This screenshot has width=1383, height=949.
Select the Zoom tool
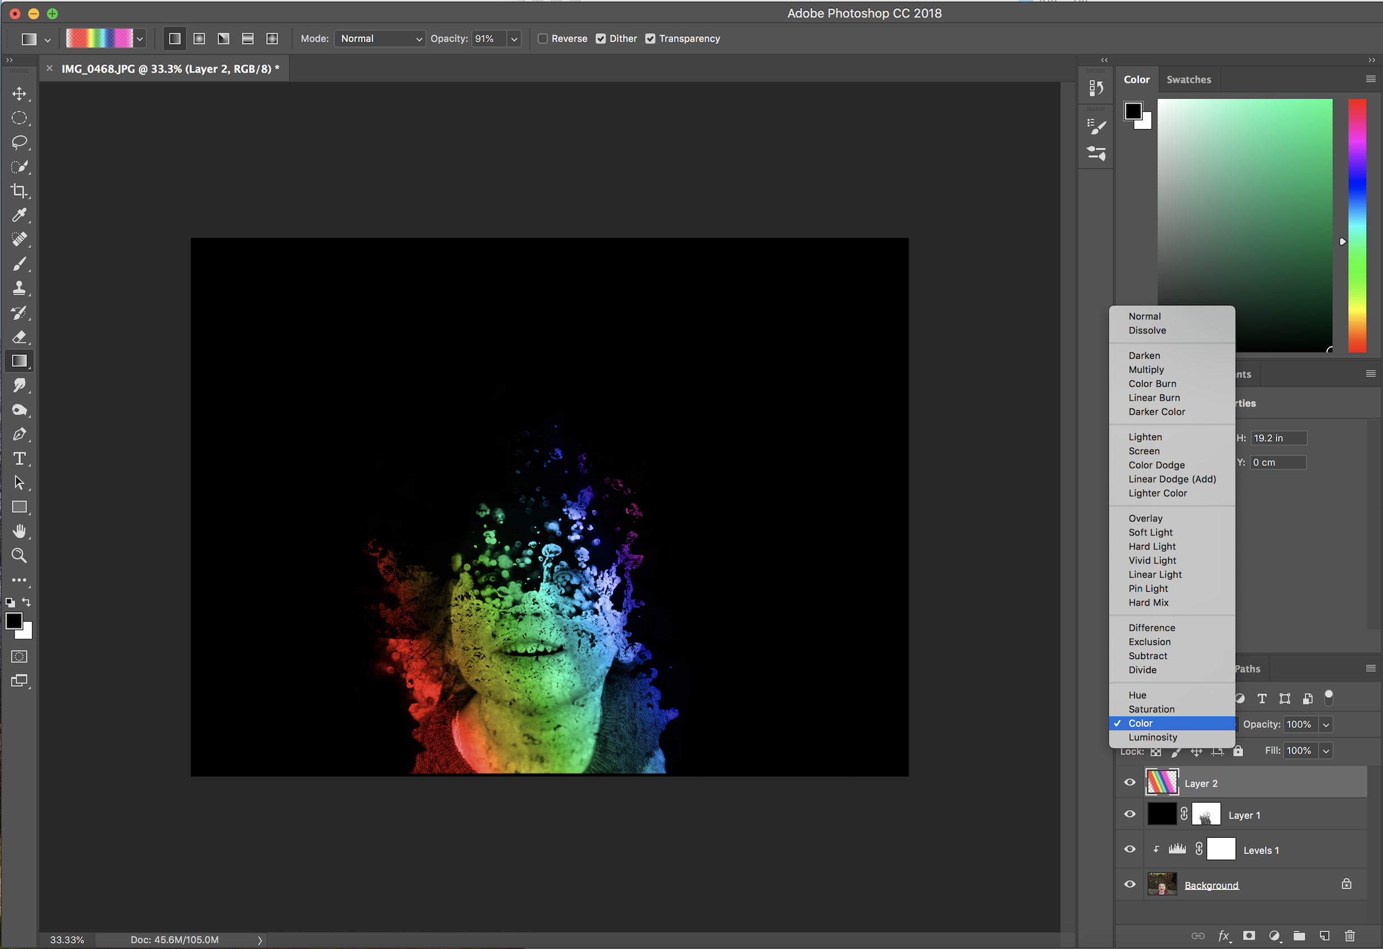click(19, 556)
